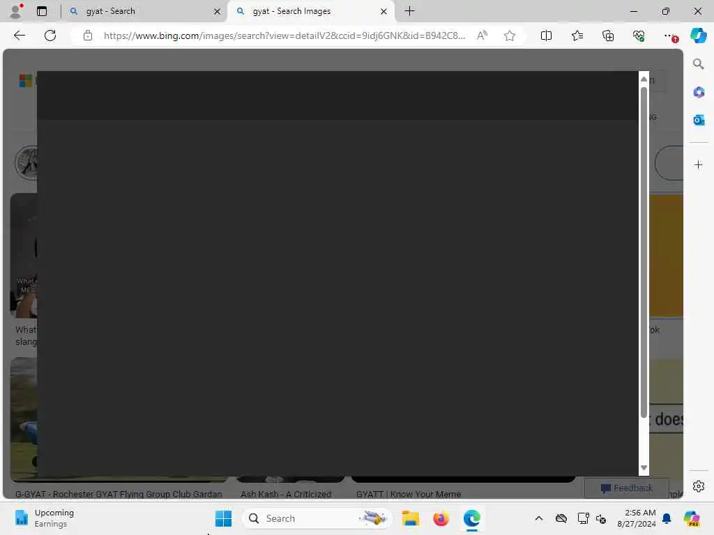Open the notifications bell
This screenshot has height=535, width=714.
pyautogui.click(x=667, y=518)
